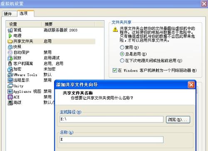Click the 未加密 summary value

50,69
